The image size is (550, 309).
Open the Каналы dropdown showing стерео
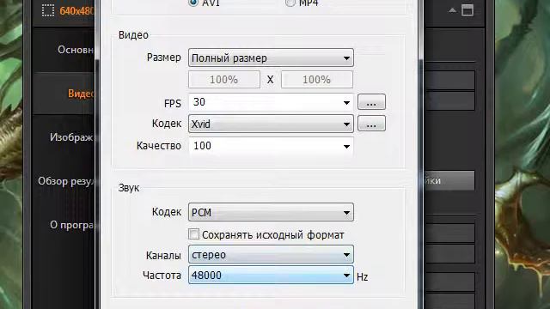[x=271, y=255]
